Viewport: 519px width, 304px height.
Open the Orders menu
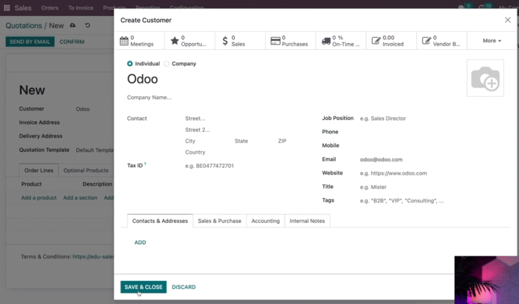50,8
